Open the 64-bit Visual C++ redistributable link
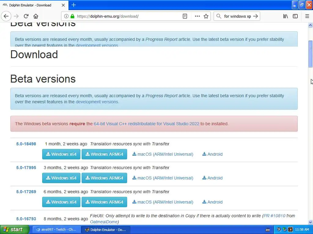Viewport: 313px width, 234px height. [146, 124]
